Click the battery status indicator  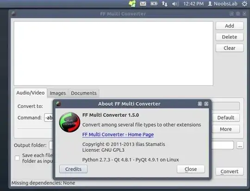click(154, 4)
